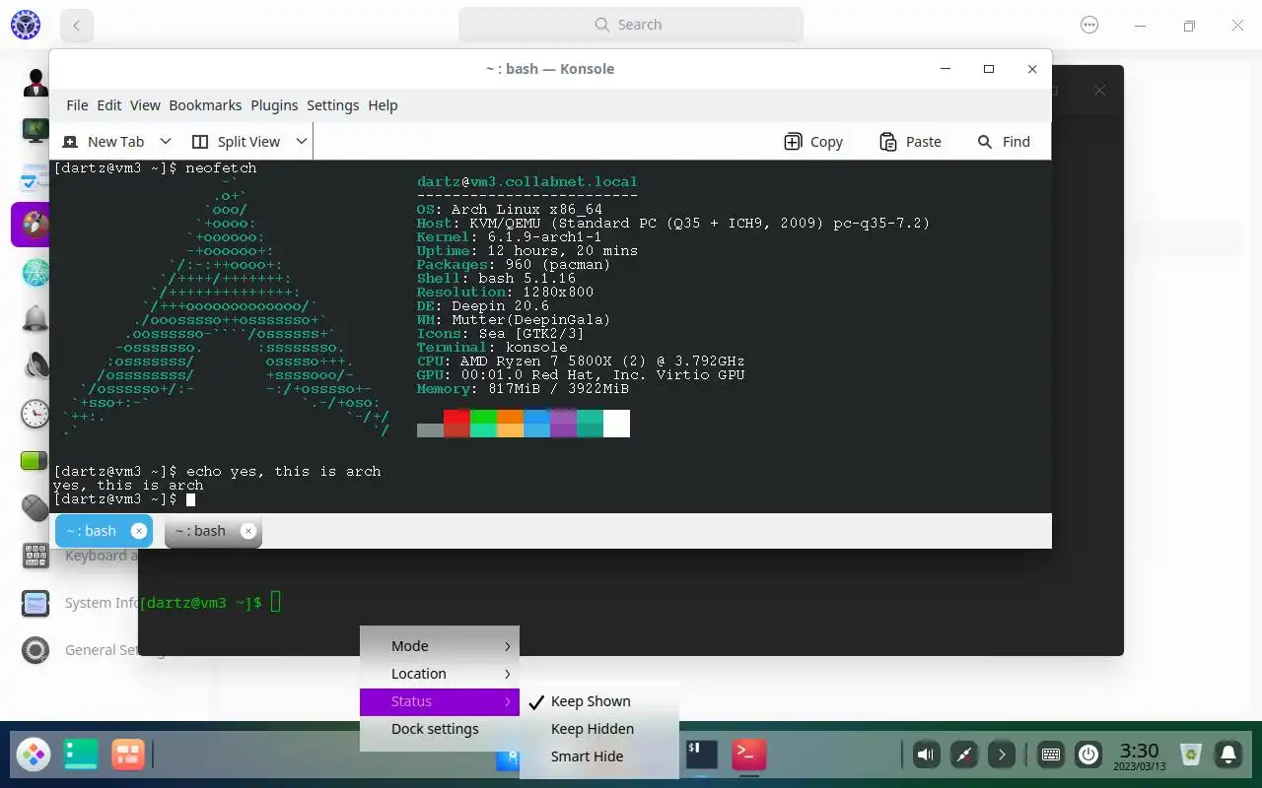Image resolution: width=1262 pixels, height=788 pixels.
Task: Open General Settings gear icon in sidebar
Action: [35, 650]
